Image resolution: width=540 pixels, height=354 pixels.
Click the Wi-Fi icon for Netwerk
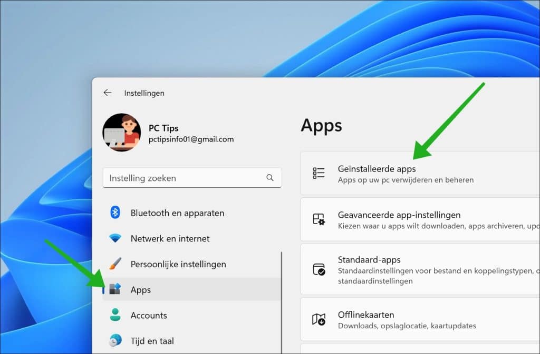pyautogui.click(x=115, y=238)
